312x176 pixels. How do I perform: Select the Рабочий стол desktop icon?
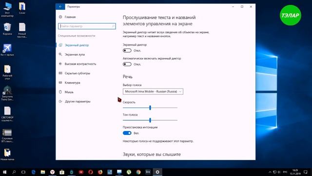click(x=7, y=72)
